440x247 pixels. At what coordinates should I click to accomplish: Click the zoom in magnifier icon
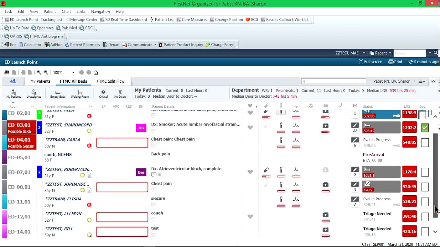click(x=46, y=72)
